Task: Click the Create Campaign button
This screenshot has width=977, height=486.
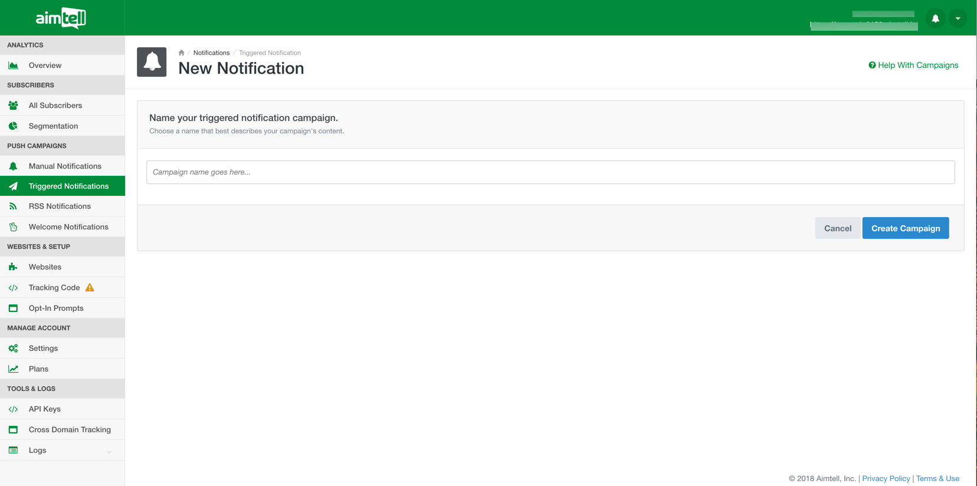Action: pyautogui.click(x=905, y=228)
